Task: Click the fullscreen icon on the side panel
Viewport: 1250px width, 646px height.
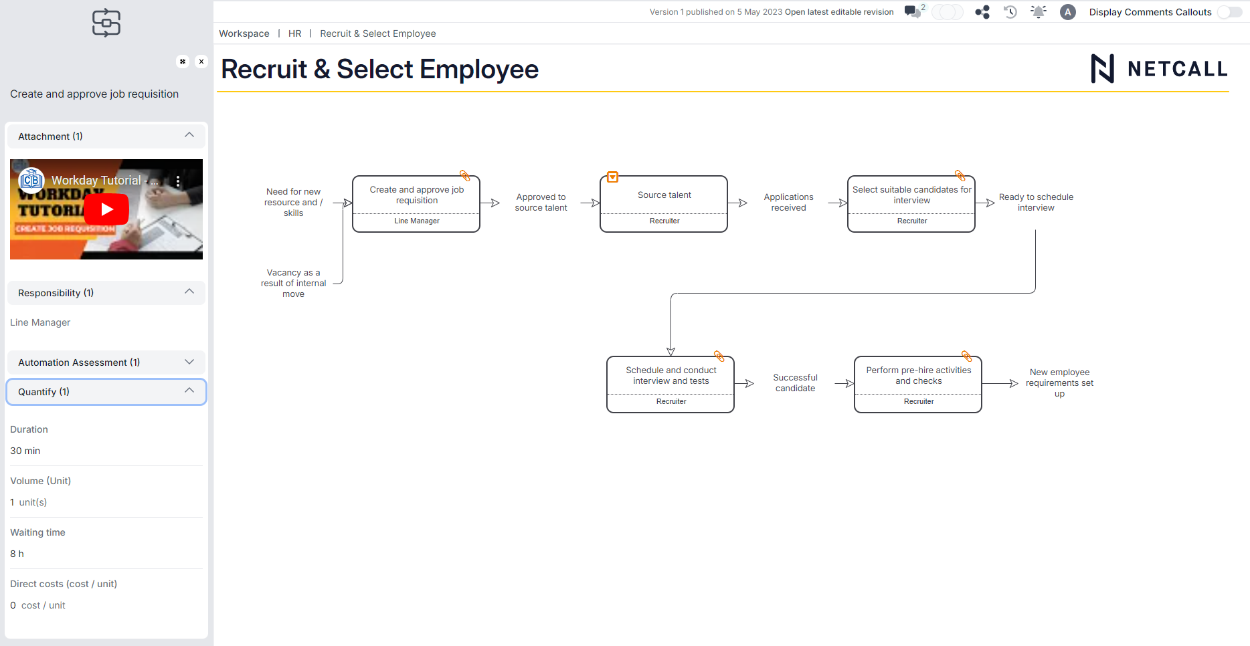Action: tap(182, 61)
